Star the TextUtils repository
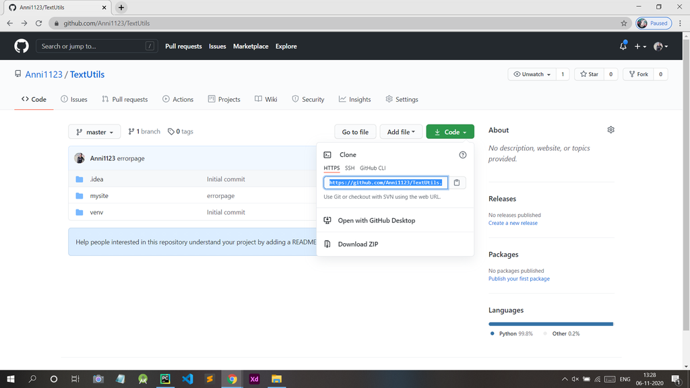Image resolution: width=690 pixels, height=388 pixels. pos(590,74)
